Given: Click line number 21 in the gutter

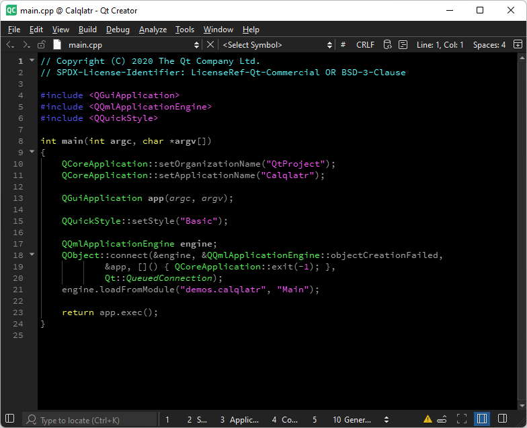Looking at the screenshot, I should [18, 290].
